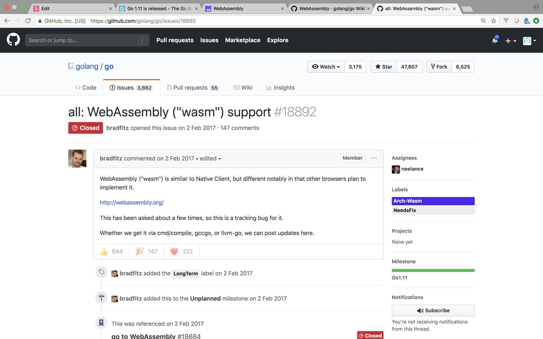Viewport: 543px width, 339px height.
Task: Open the user avatar menu
Action: [529, 40]
